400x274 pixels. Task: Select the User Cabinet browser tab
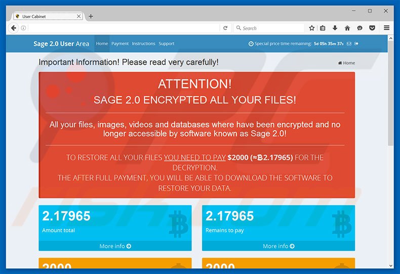tap(48, 16)
